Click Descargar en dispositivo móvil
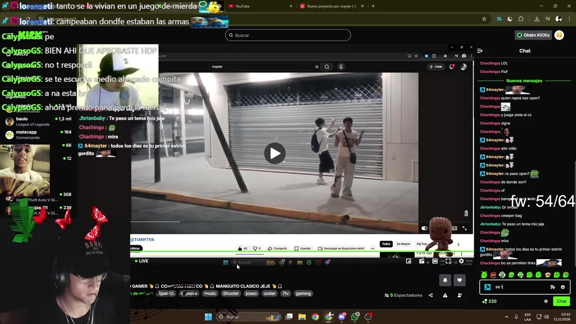This screenshot has height=324, width=576. click(x=341, y=248)
